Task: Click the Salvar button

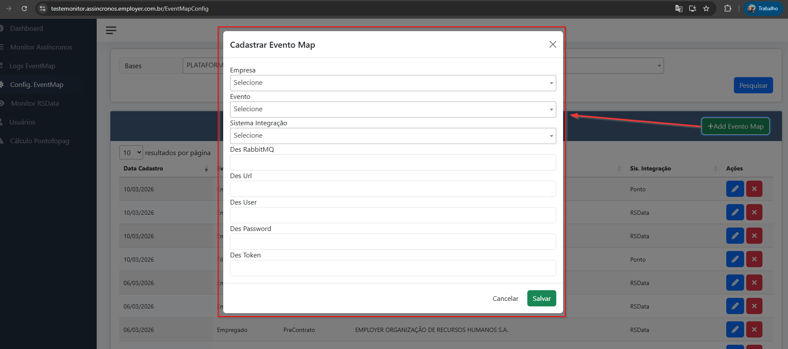Action: [541, 298]
